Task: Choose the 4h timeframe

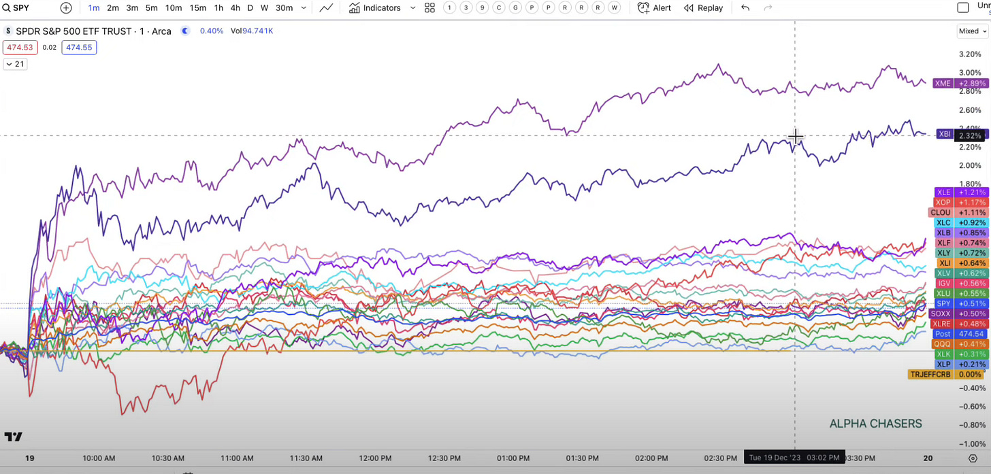Action: 235,8
